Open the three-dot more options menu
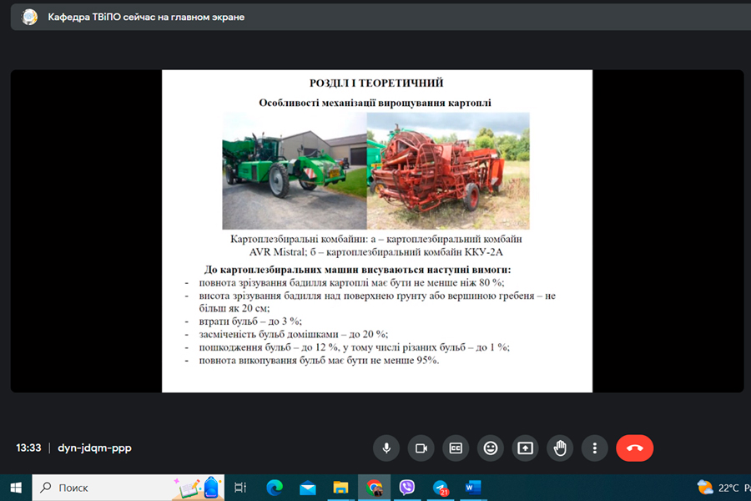Viewport: 751px width, 501px height. [x=594, y=448]
